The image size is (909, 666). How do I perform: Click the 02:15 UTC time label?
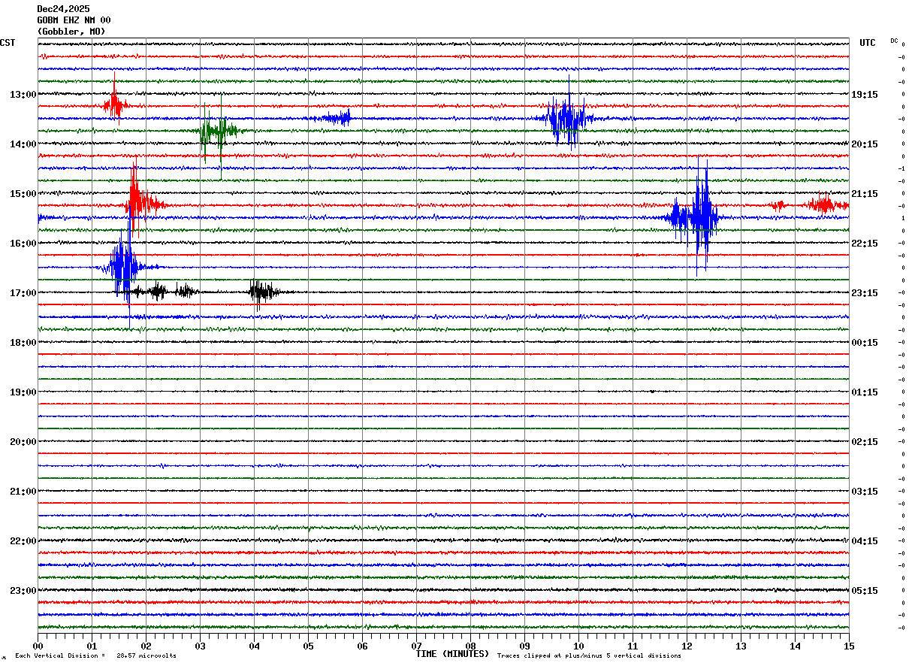click(865, 442)
